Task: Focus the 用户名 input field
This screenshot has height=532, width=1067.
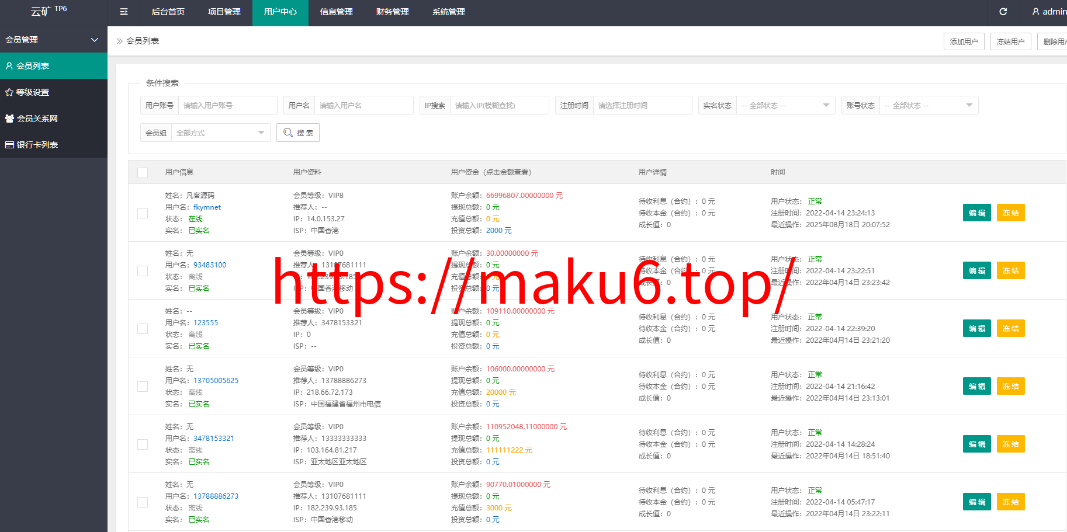Action: coord(364,105)
